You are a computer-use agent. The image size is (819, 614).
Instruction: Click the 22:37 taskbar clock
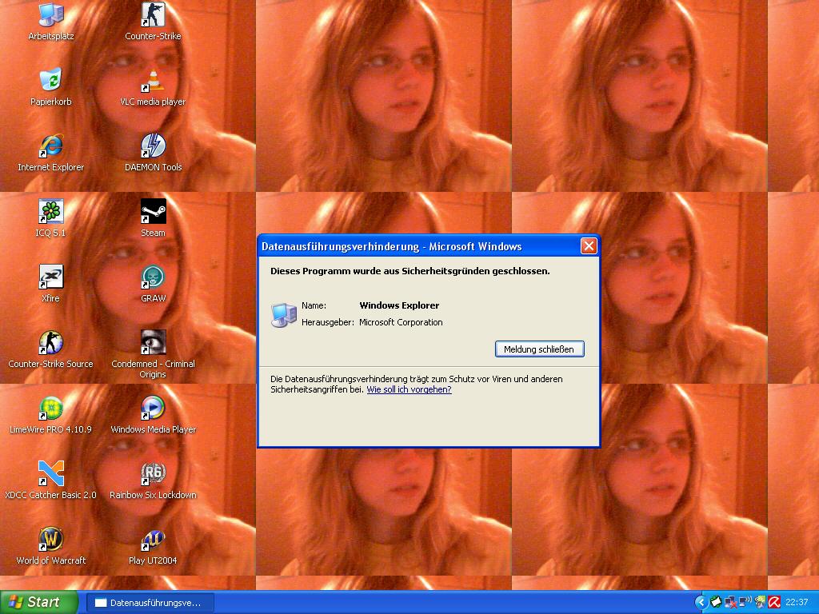click(797, 602)
